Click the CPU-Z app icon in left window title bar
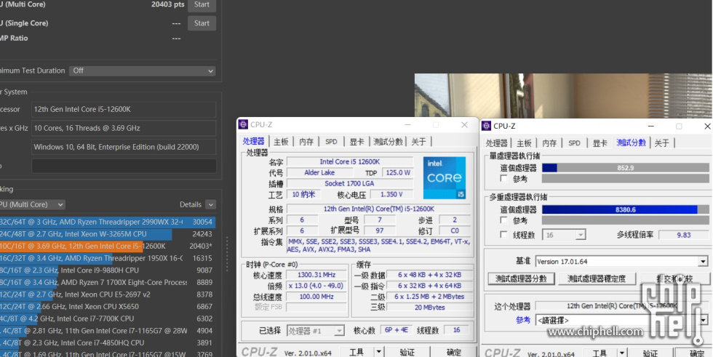 pyautogui.click(x=243, y=124)
